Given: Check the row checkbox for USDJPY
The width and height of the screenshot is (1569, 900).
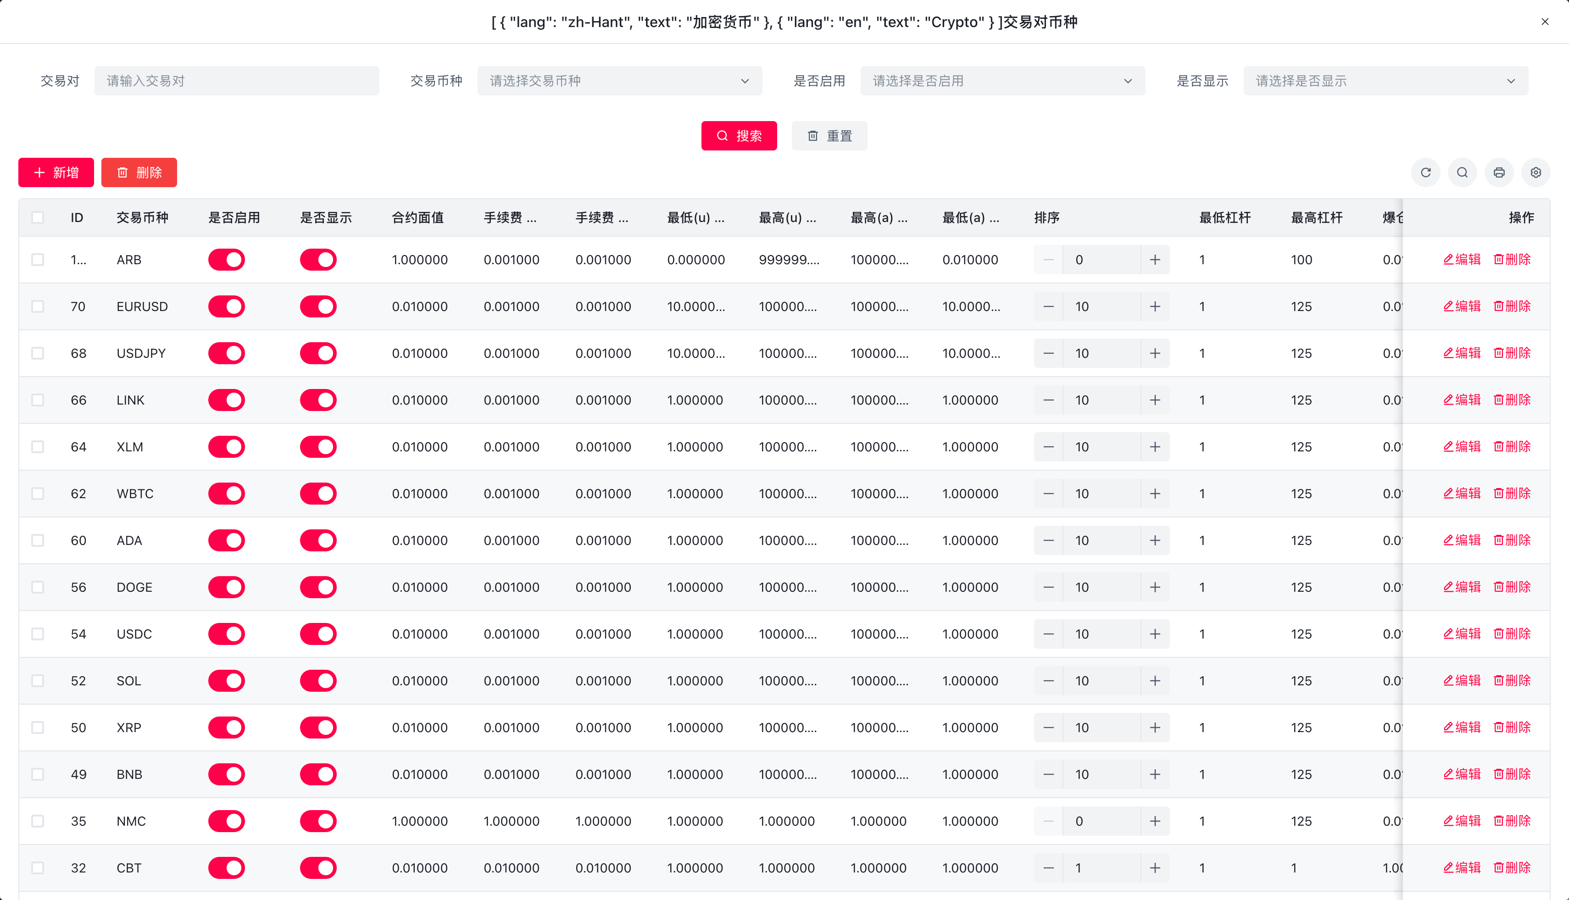Looking at the screenshot, I should tap(38, 353).
